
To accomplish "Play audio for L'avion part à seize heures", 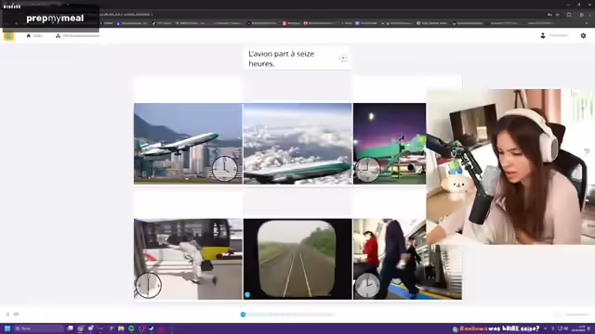I will coord(343,58).
